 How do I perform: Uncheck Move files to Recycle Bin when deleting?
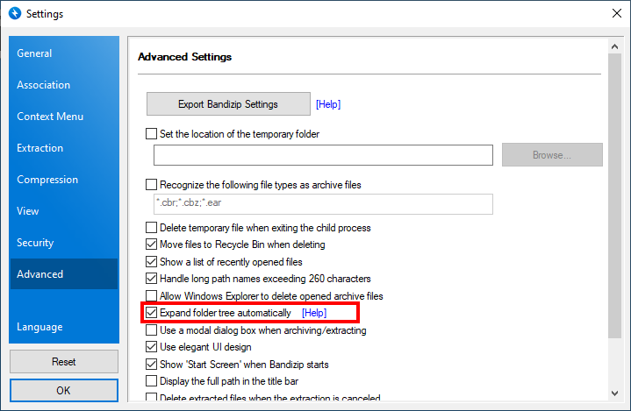pyautogui.click(x=152, y=244)
